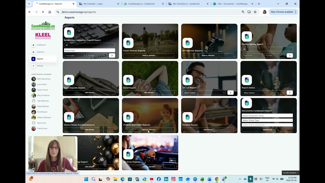Viewport: 325px width, 183px height.
Task: Open the Residential Counsellors All dropdown
Action: click(89, 45)
